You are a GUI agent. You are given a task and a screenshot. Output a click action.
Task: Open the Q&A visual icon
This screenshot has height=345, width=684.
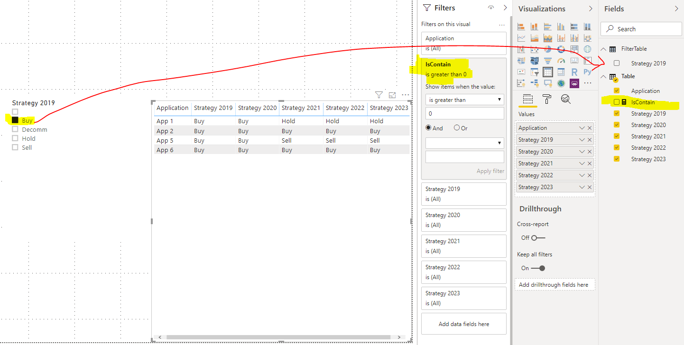547,83
